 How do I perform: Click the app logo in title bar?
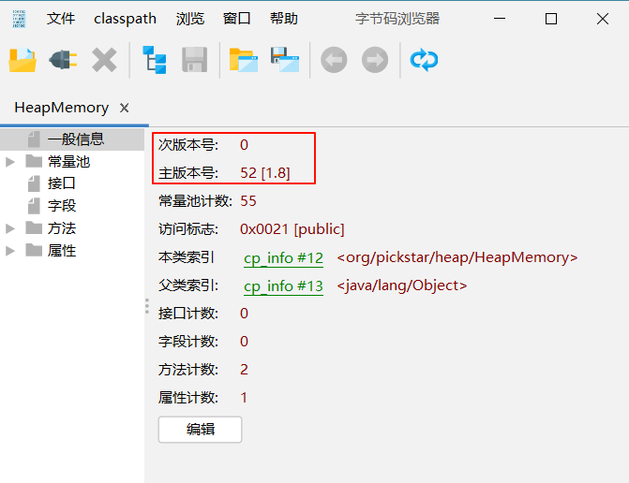click(19, 19)
